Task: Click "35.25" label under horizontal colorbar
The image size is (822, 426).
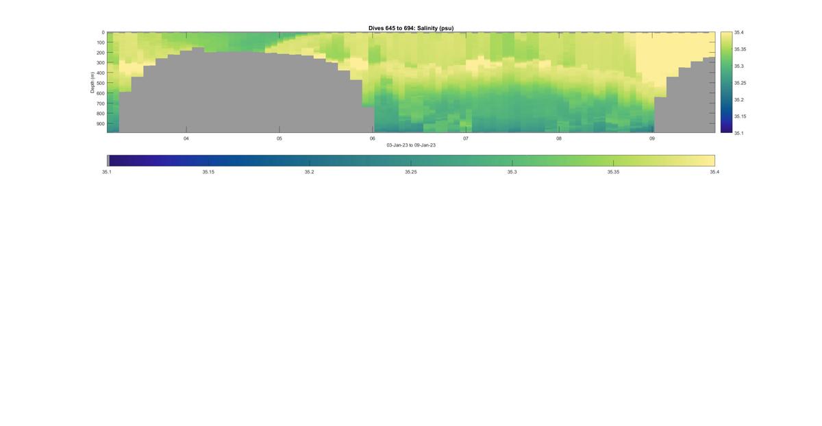Action: point(411,173)
